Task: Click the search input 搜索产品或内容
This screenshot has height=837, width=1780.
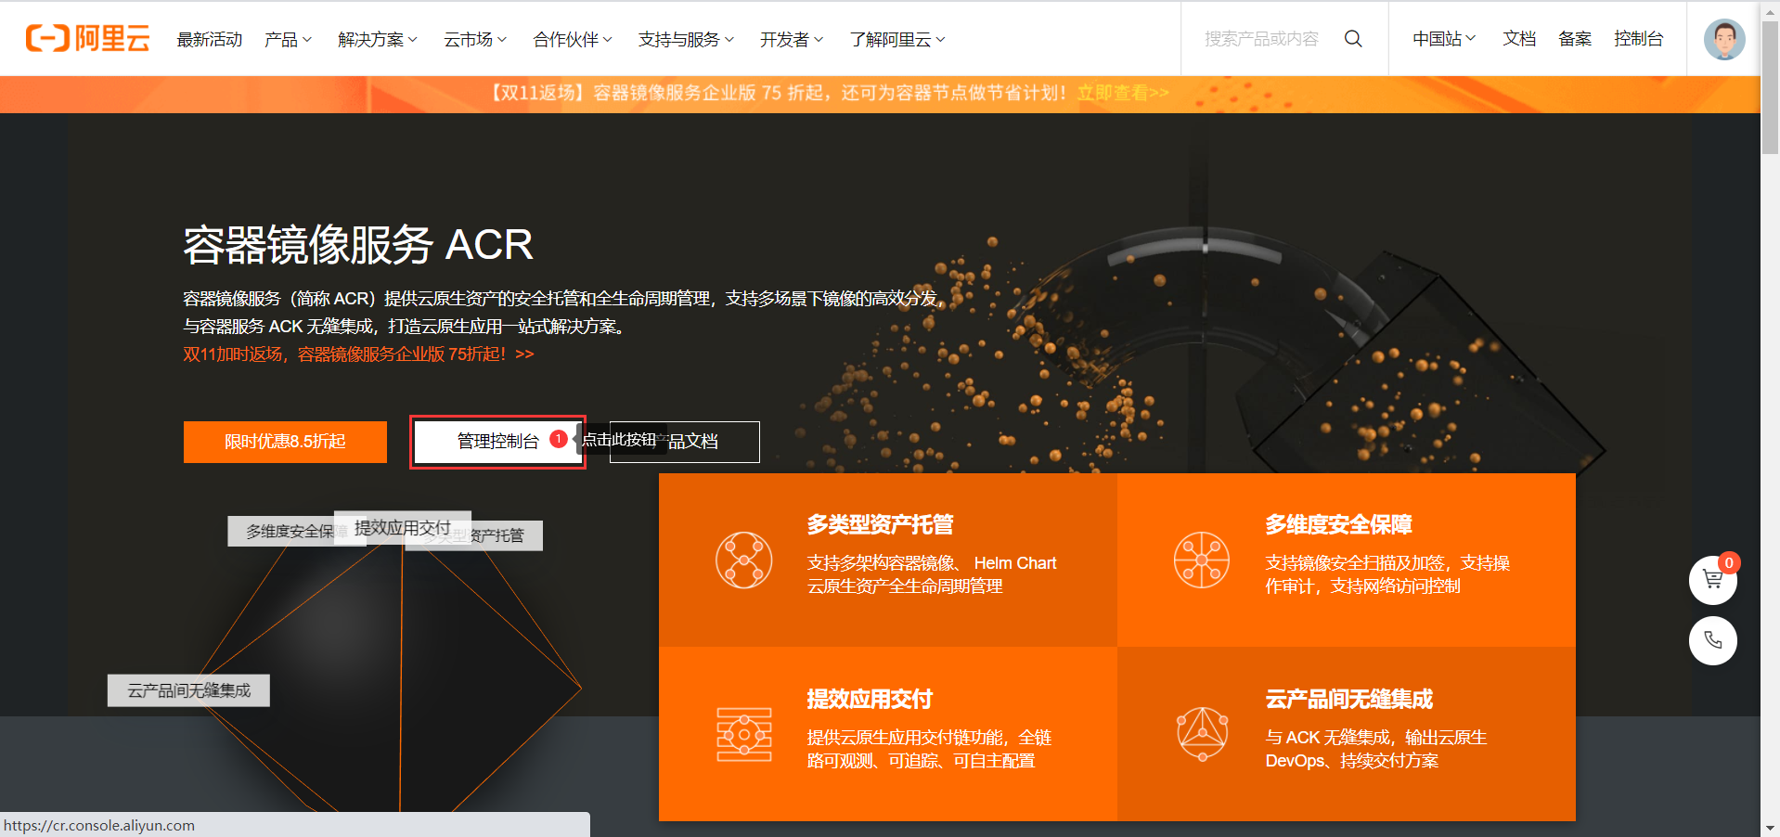Action: tap(1261, 39)
